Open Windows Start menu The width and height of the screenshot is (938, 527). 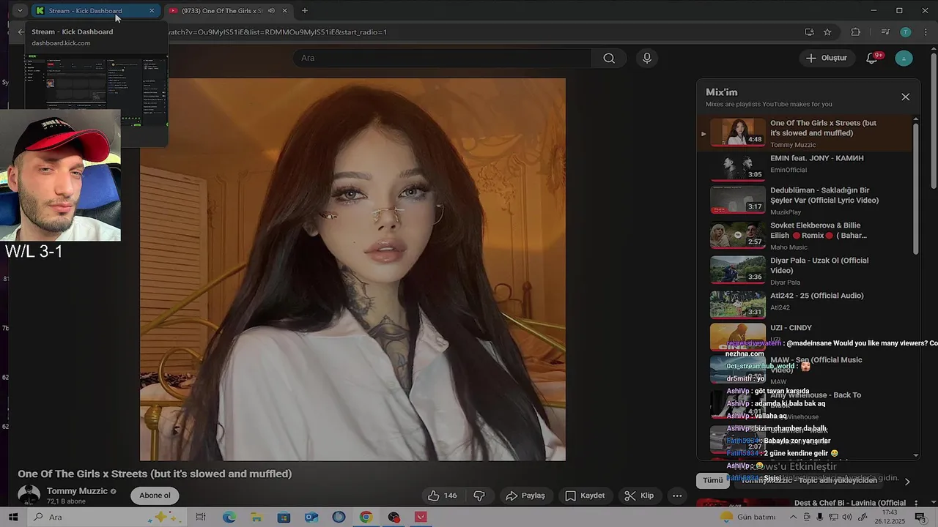pos(13,517)
